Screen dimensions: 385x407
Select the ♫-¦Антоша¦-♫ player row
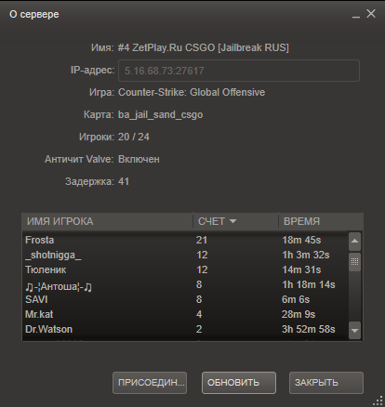pos(185,285)
